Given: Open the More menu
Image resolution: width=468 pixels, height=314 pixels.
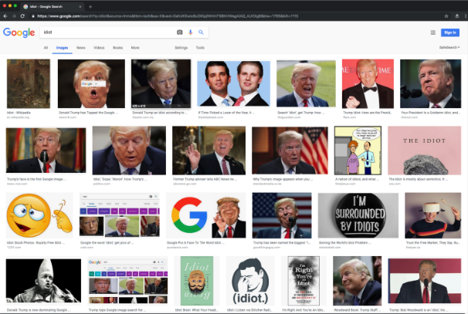Looking at the screenshot, I should coord(135,48).
